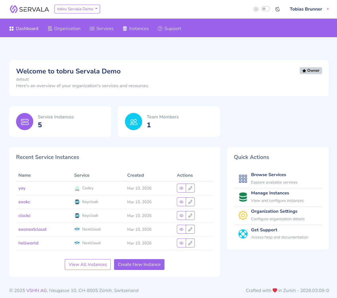Edit the exonextcloud instance with pencil icon

click(x=190, y=229)
